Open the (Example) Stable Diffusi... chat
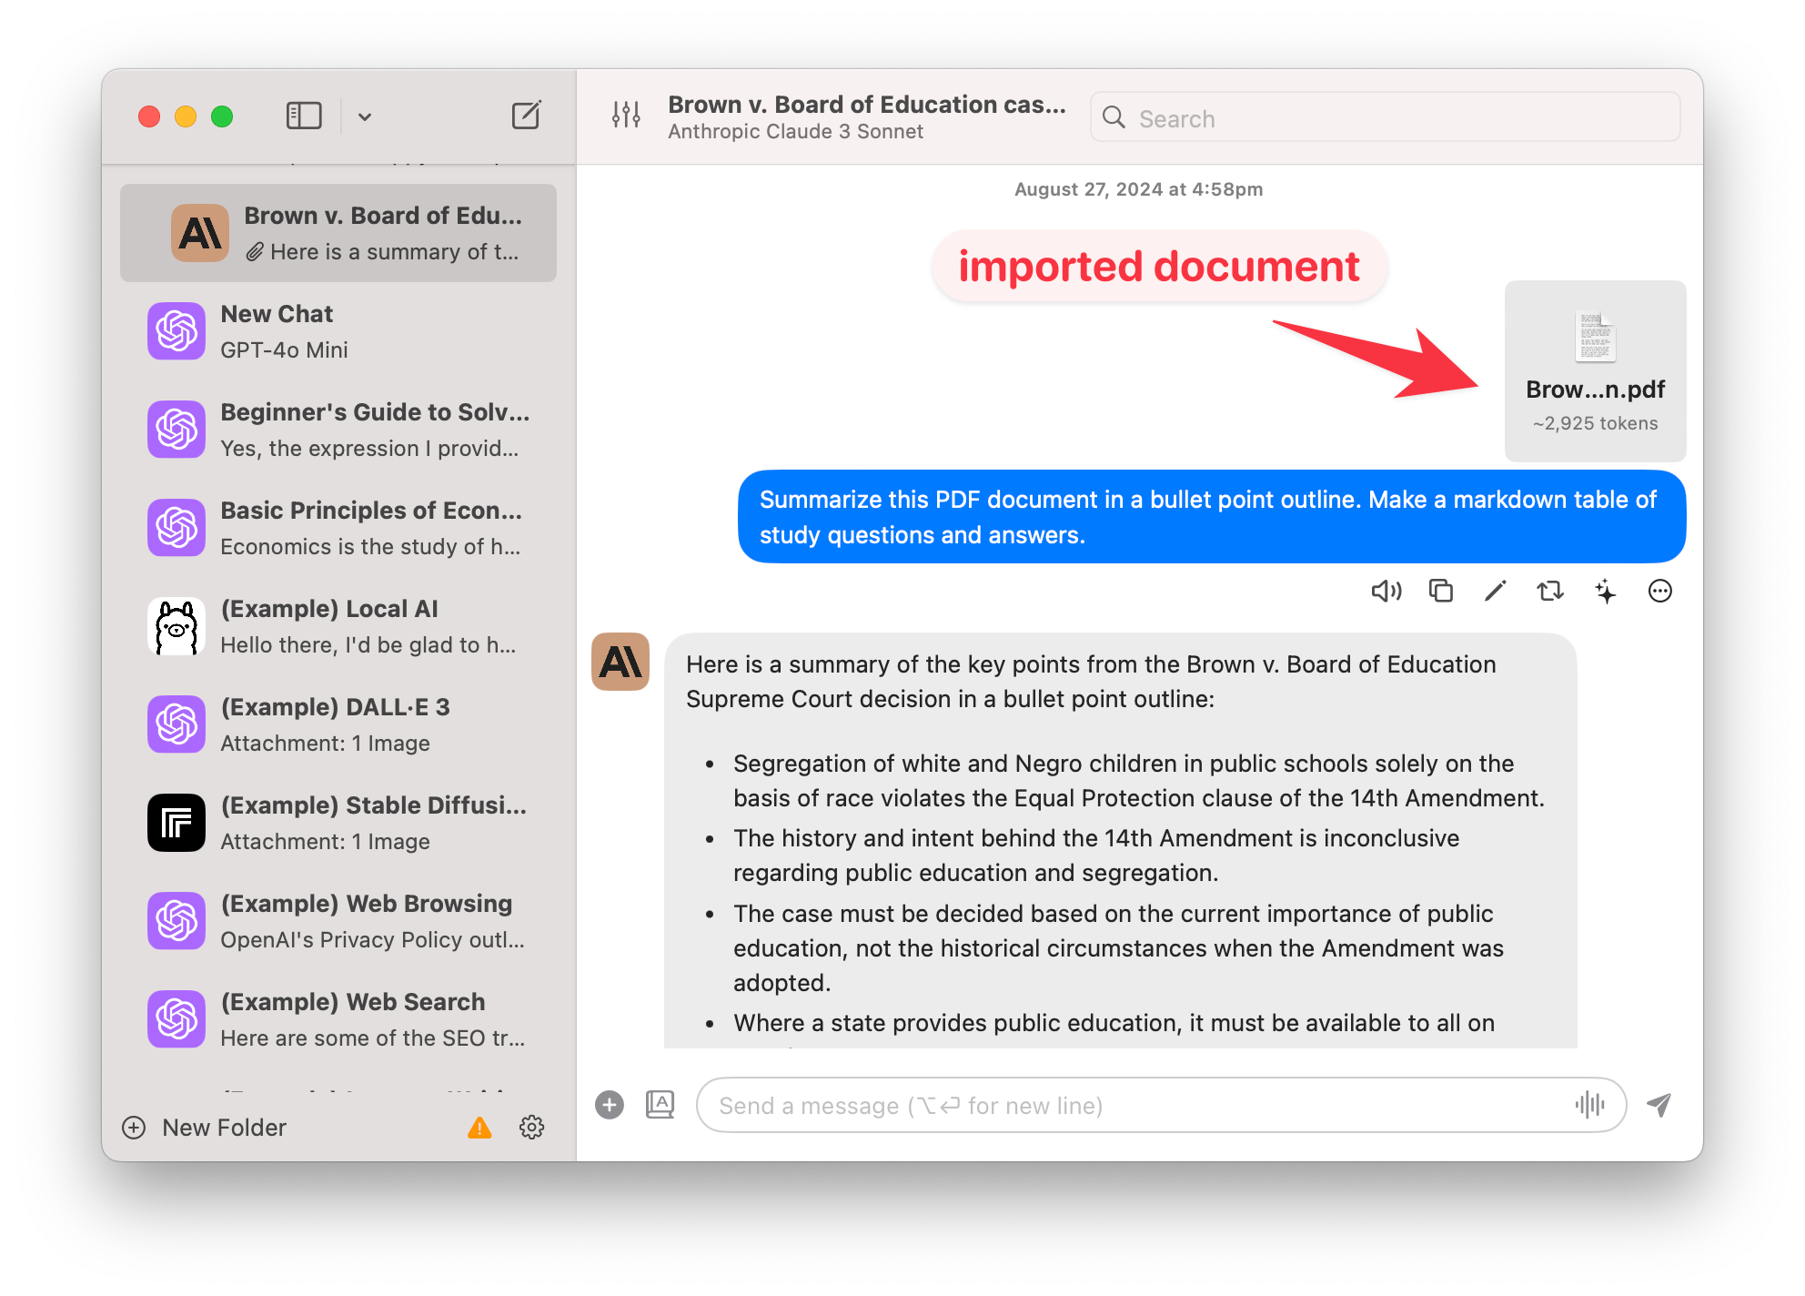The height and width of the screenshot is (1296, 1805). tap(338, 823)
